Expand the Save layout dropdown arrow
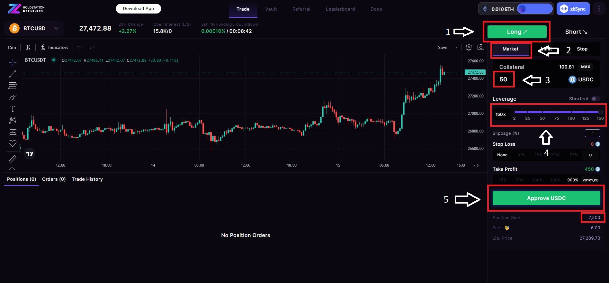The height and width of the screenshot is (283, 609). coord(456,47)
